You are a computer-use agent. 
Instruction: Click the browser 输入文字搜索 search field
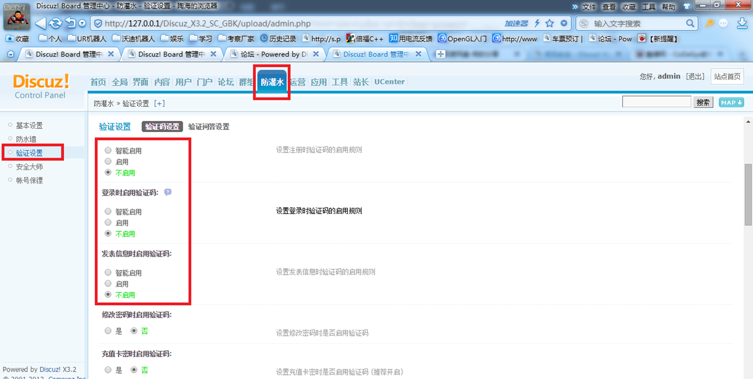[637, 24]
